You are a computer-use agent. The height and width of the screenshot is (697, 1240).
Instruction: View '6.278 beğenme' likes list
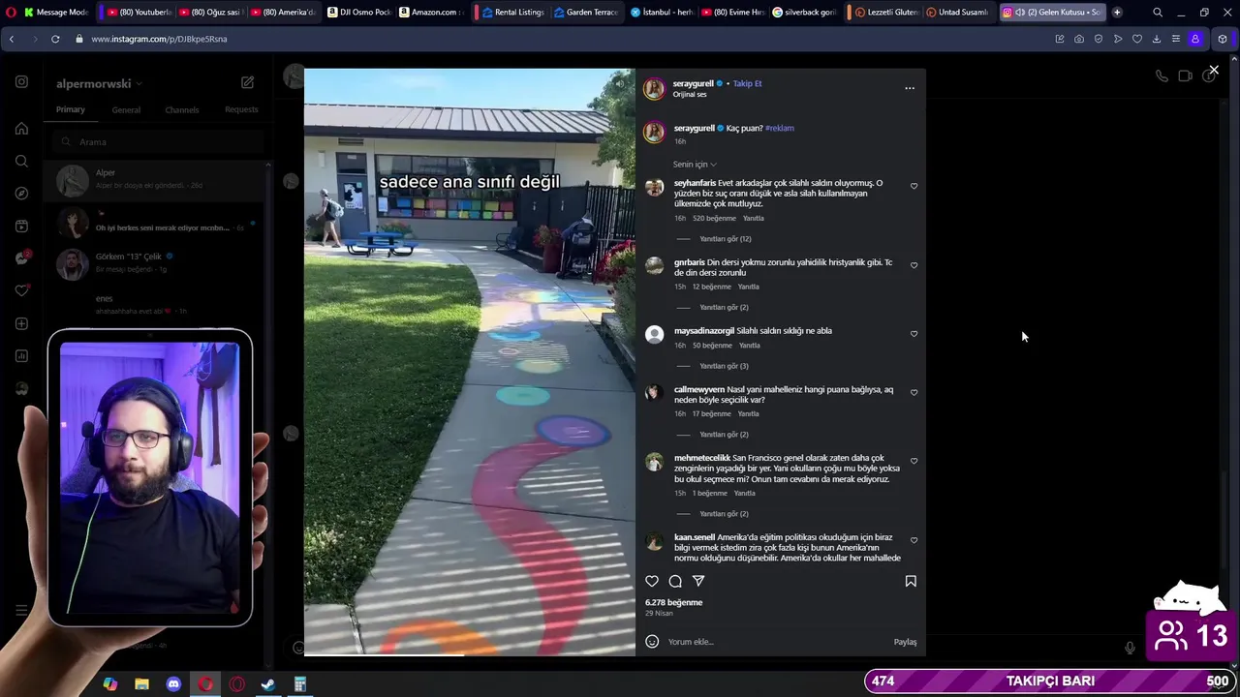pyautogui.click(x=673, y=602)
